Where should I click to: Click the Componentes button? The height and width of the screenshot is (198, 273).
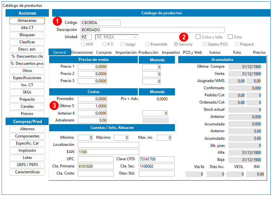27,136
